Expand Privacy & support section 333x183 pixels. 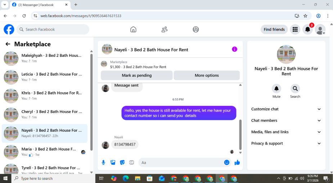[286, 144]
